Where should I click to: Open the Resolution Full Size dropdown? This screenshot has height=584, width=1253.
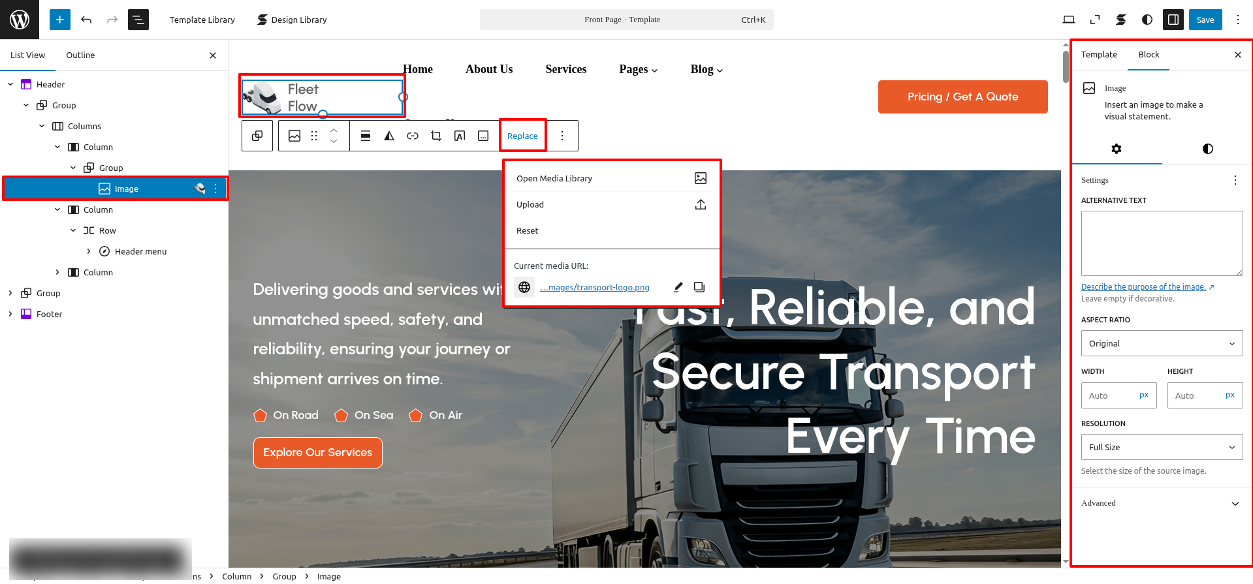[x=1162, y=447]
